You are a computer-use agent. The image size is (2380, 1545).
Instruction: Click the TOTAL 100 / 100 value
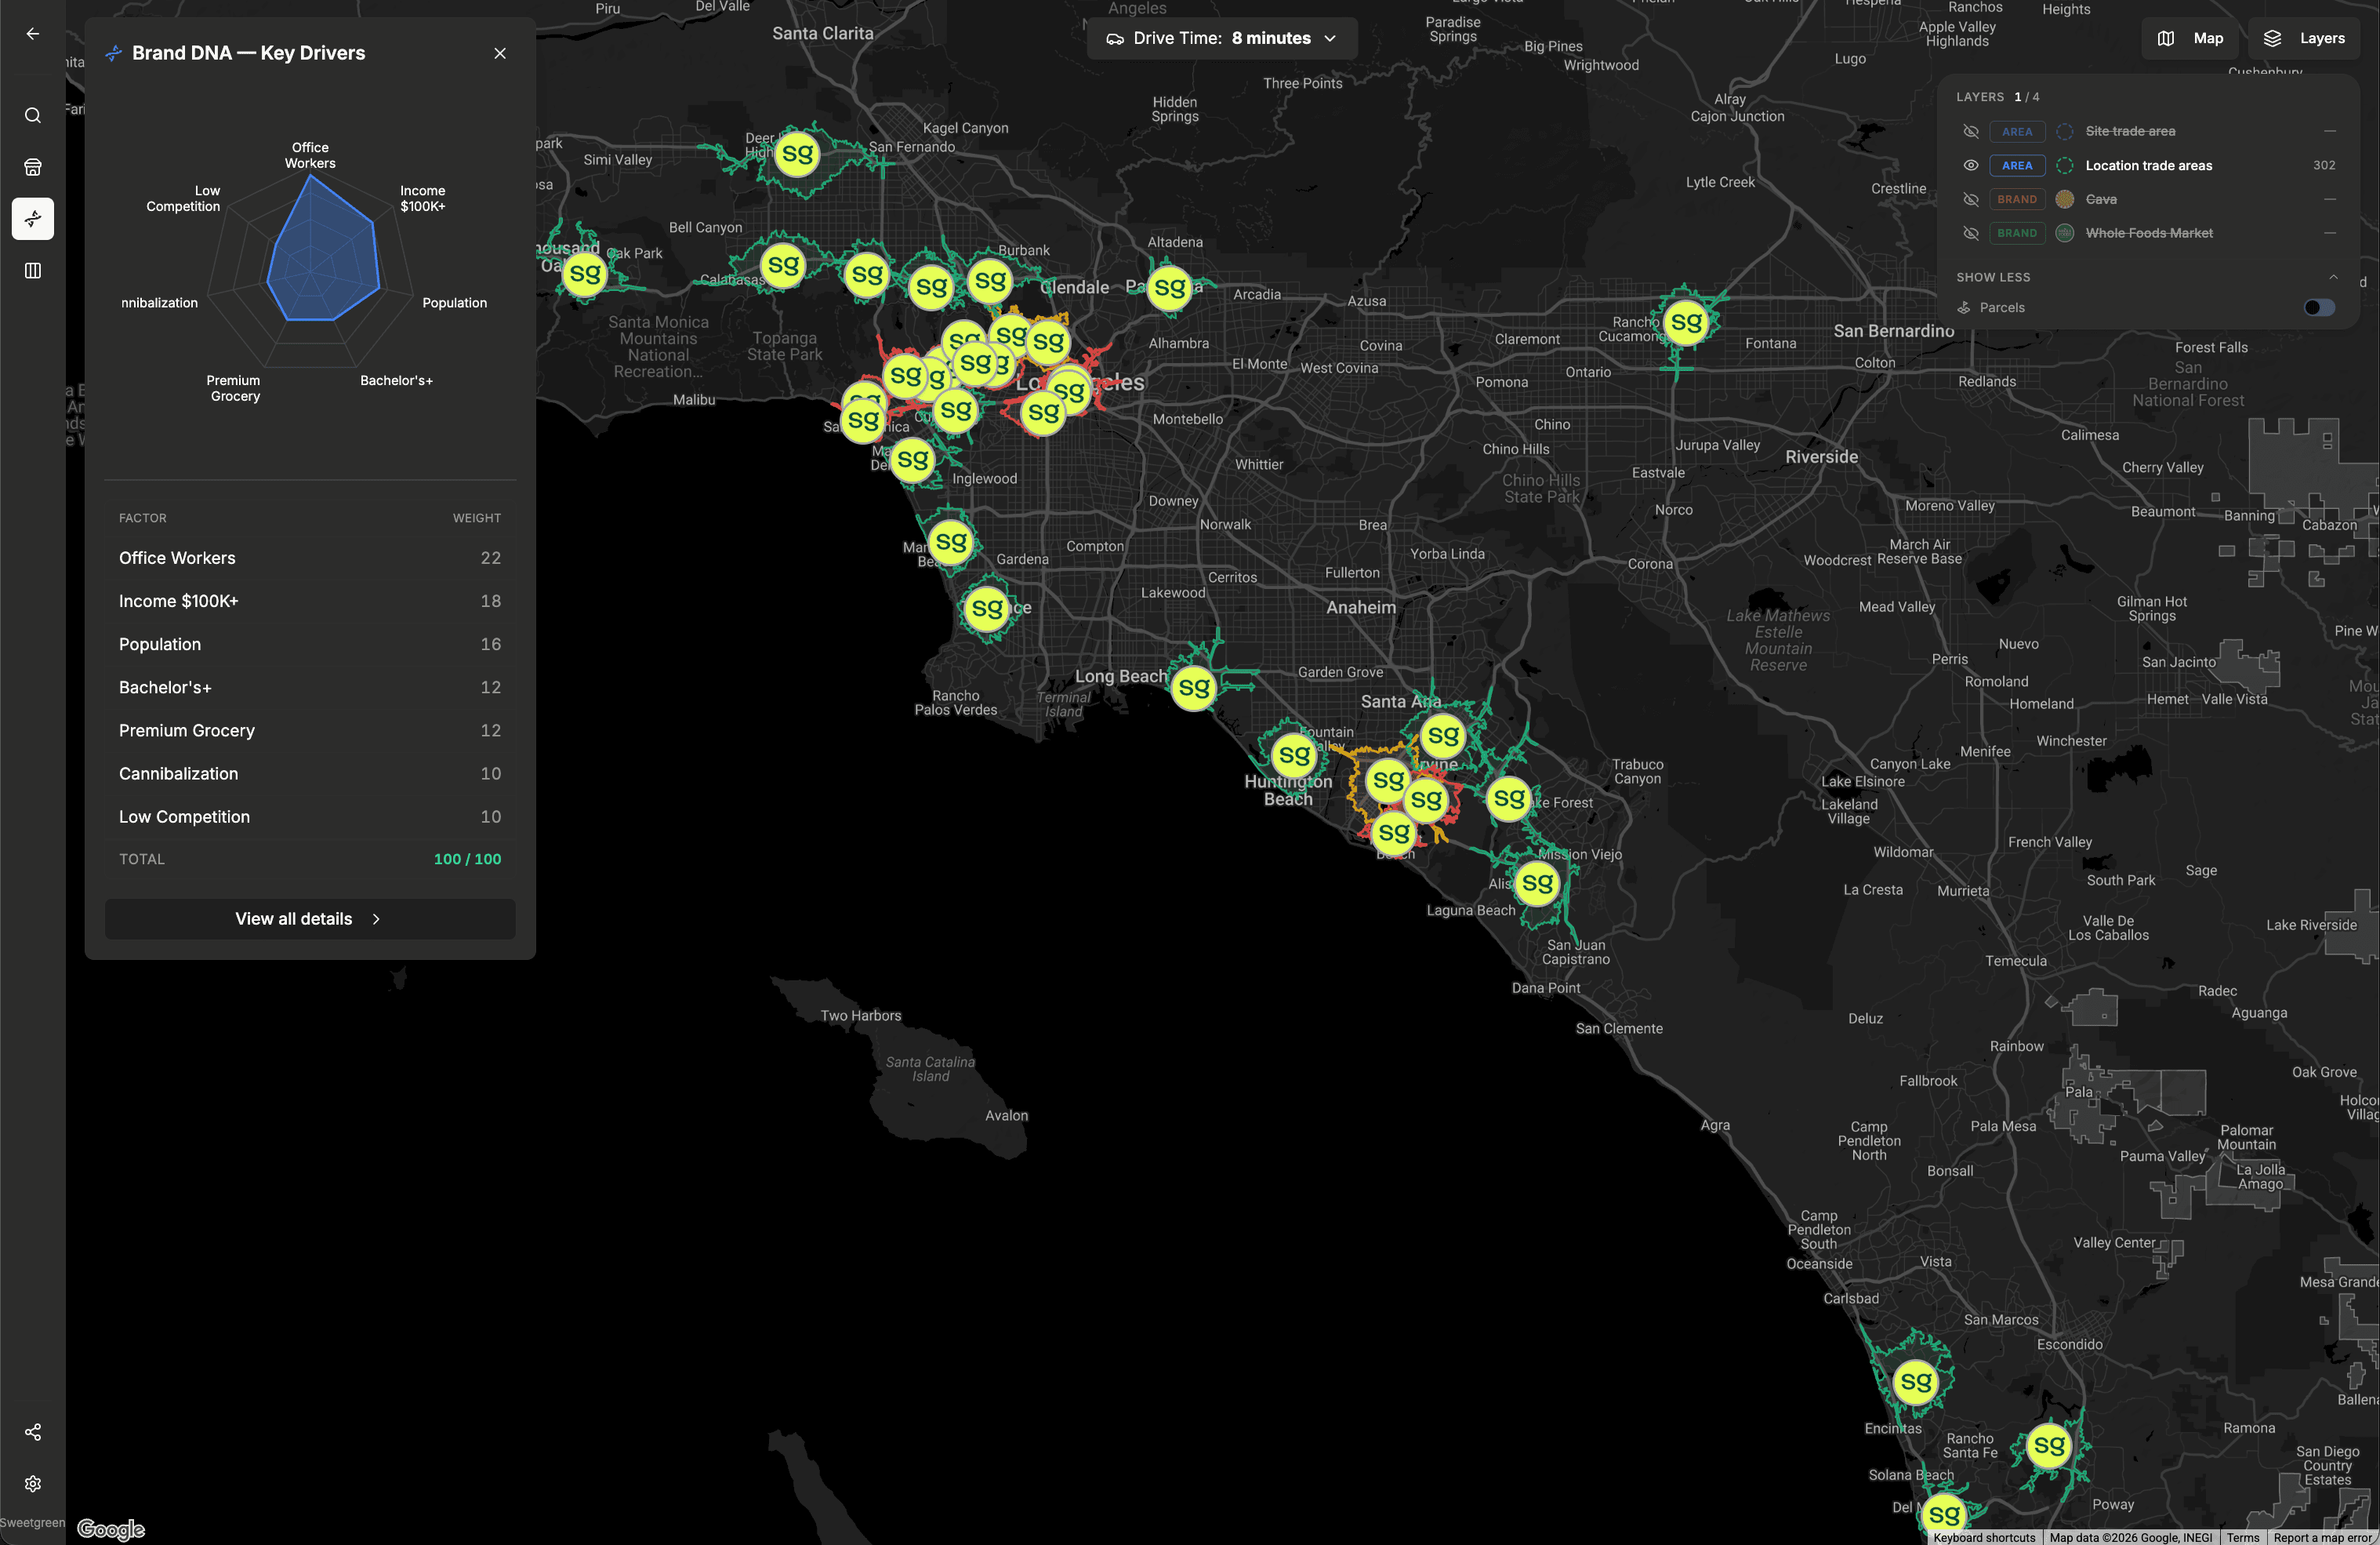pyautogui.click(x=467, y=859)
